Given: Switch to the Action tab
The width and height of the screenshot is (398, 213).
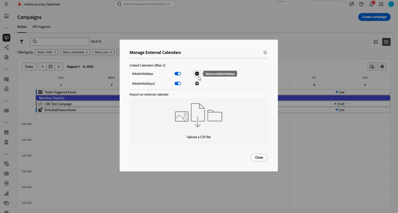Looking at the screenshot, I should pos(22,26).
